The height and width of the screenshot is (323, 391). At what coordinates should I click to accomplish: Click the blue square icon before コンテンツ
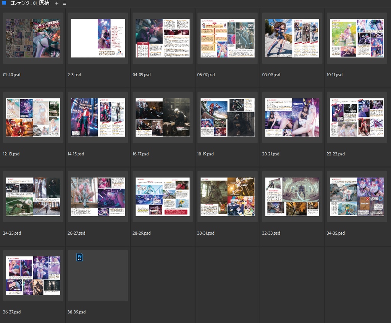coord(4,3)
